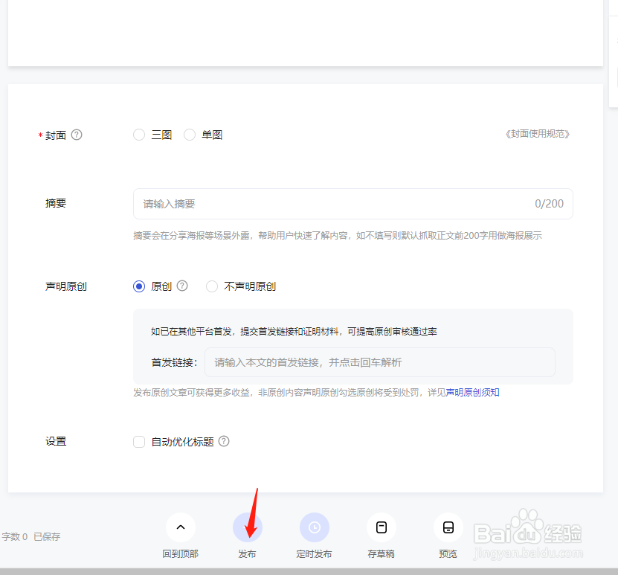Click the 发布 publish icon
Viewport: 618px width, 575px height.
(x=248, y=527)
